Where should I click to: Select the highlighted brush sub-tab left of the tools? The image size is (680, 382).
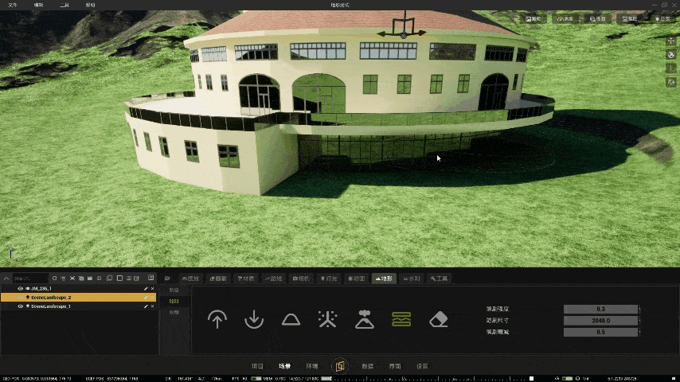pyautogui.click(x=174, y=301)
